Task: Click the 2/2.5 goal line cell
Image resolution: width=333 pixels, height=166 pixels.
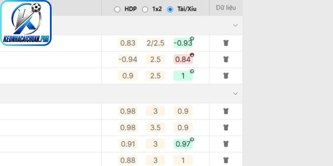Action: tap(155, 43)
